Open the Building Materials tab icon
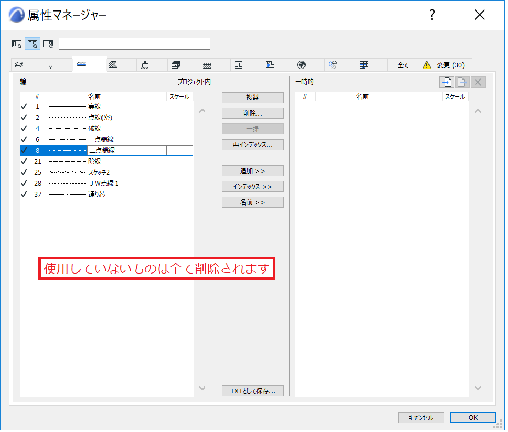Screen dimensions: 508x432 pyautogui.click(x=176, y=65)
